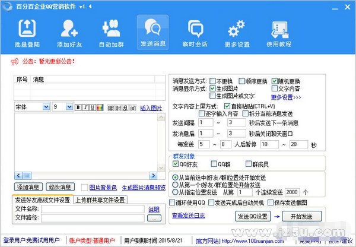Viewport: 356px width, 247px height.
Task: Click the 时 time variable button
Action: click(118, 107)
